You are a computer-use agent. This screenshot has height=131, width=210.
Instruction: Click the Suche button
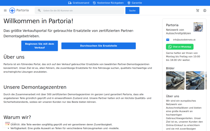point(132,10)
